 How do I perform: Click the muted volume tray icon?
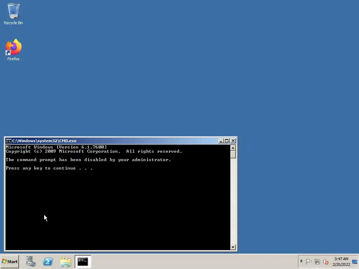[x=326, y=261]
